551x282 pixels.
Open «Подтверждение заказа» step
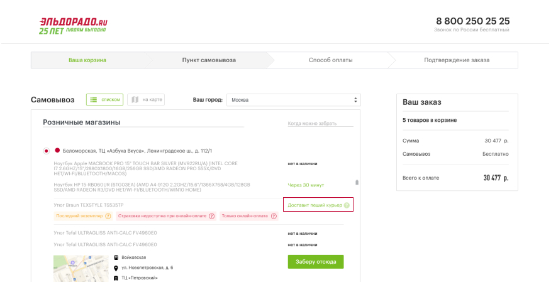[x=457, y=60]
